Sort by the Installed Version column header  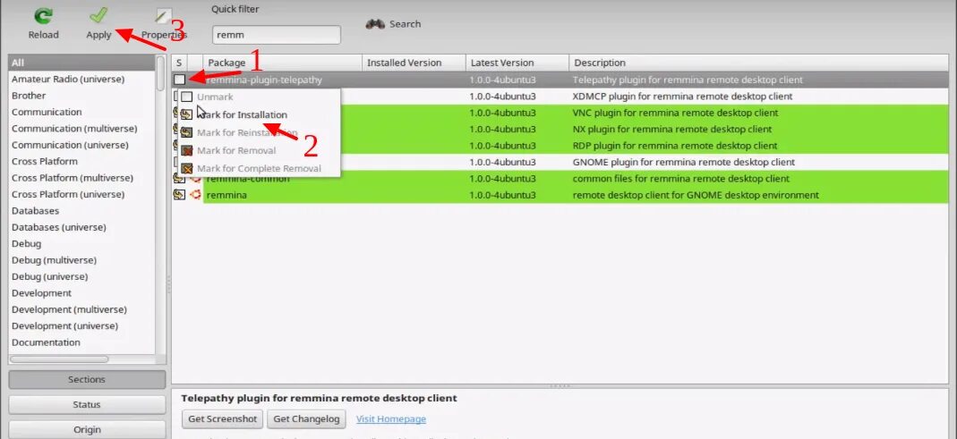pyautogui.click(x=414, y=63)
